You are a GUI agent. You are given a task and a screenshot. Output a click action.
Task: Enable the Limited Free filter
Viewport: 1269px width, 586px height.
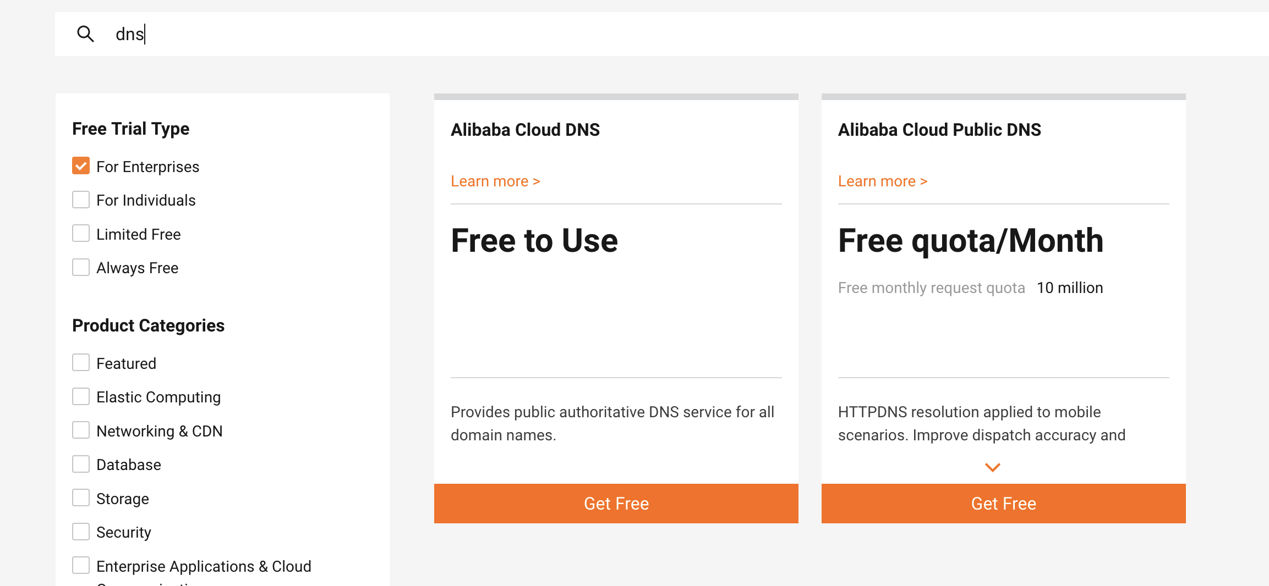click(81, 234)
